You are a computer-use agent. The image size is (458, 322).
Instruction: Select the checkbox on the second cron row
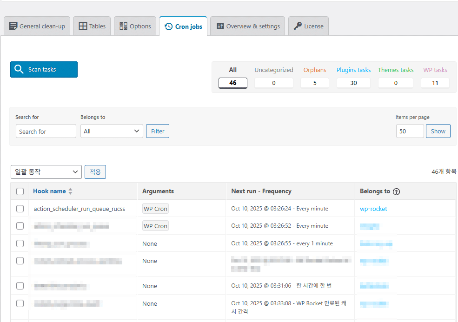tap(20, 226)
